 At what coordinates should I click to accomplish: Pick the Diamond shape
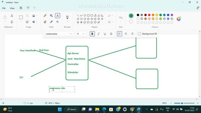(78, 19)
